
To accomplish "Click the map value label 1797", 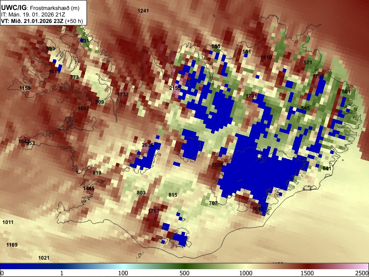I will (x=318, y=76).
